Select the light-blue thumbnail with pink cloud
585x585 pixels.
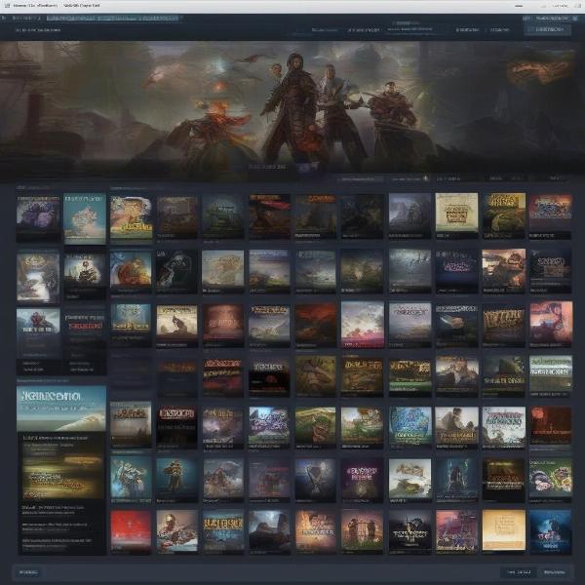(85, 218)
